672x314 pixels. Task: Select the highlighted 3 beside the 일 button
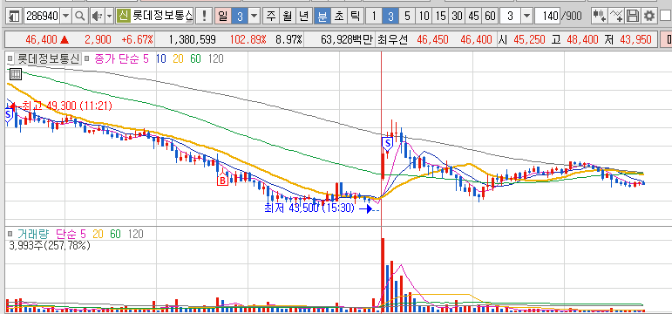coord(240,17)
